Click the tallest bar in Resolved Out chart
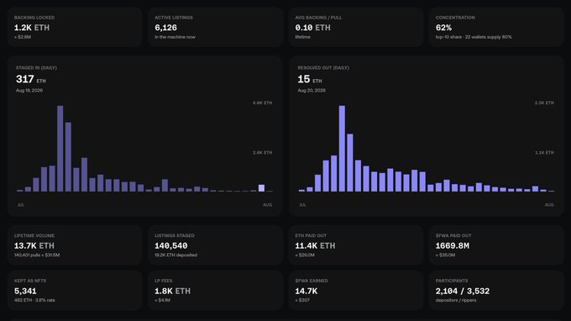The width and height of the screenshot is (571, 321). 342,149
